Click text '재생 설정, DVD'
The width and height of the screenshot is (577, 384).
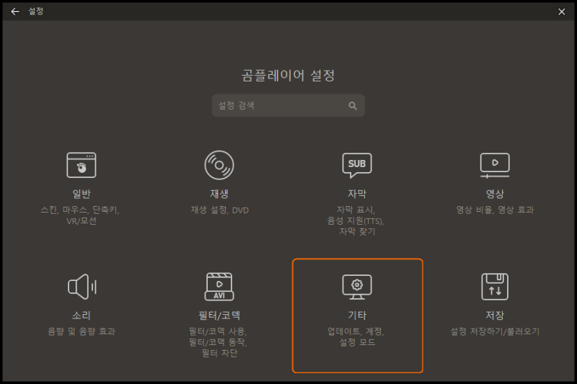coord(220,210)
